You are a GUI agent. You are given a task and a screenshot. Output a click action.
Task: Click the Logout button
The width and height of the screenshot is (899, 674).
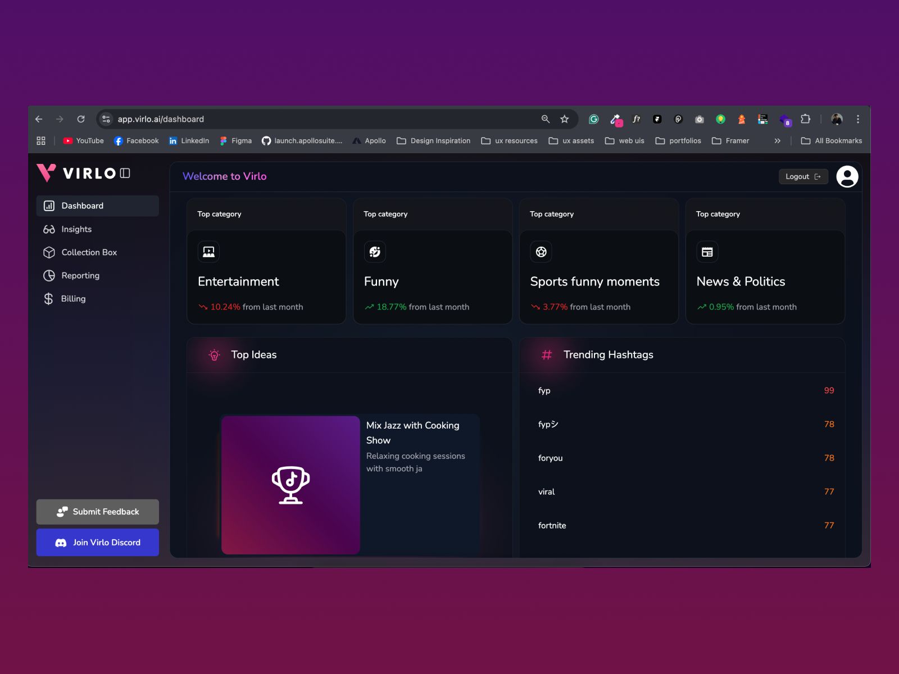pyautogui.click(x=803, y=176)
